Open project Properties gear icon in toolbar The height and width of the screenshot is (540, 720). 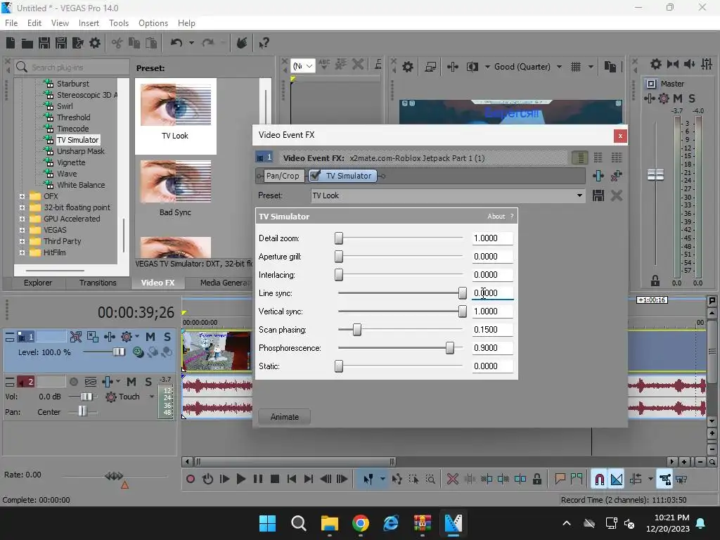[95, 43]
